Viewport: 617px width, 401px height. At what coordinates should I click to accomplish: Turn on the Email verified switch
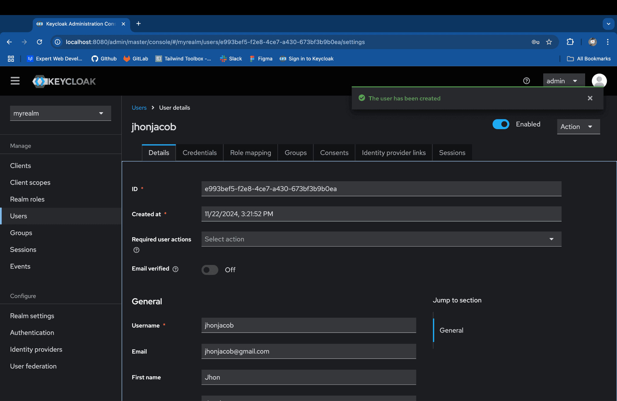click(x=210, y=270)
